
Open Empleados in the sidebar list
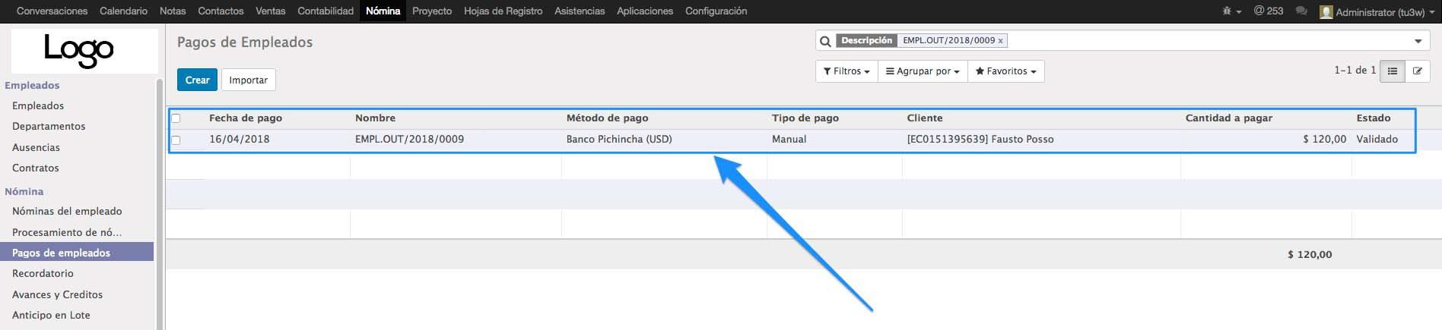pos(38,105)
